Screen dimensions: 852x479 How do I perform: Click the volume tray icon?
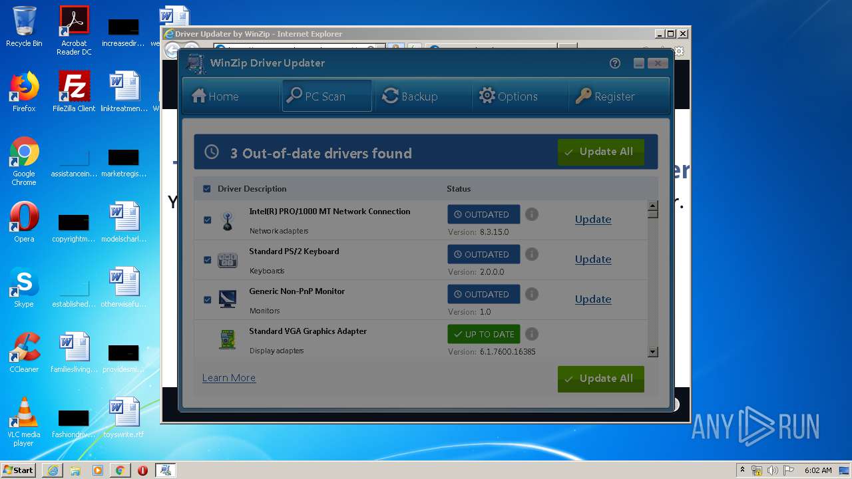click(x=773, y=470)
